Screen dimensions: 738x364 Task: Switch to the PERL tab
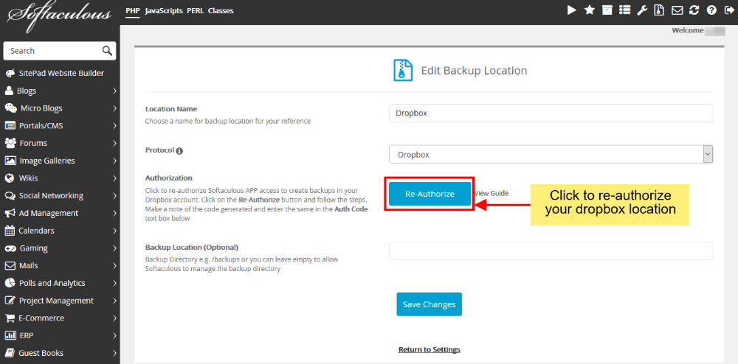coord(196,10)
